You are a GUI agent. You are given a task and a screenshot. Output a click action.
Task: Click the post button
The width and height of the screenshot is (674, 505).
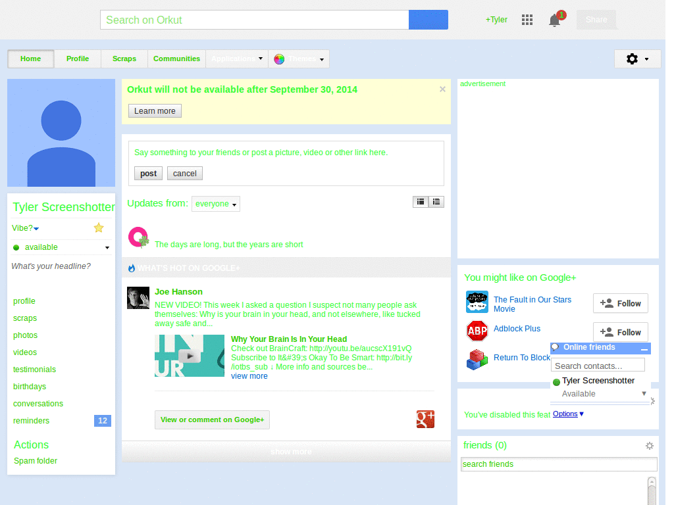(x=148, y=174)
